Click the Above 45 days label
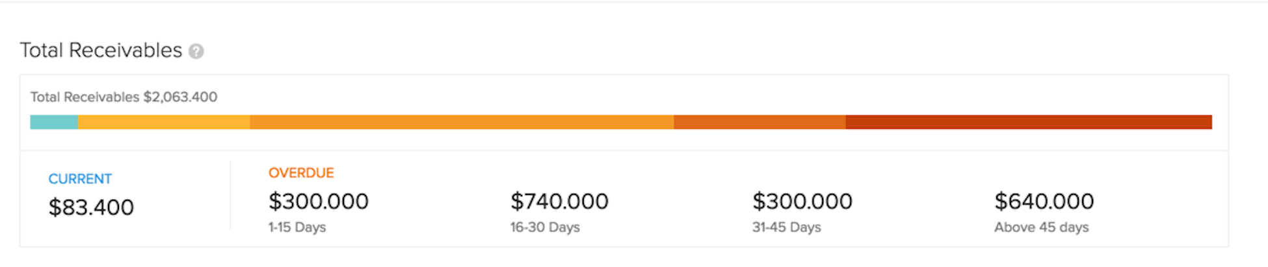The height and width of the screenshot is (267, 1268). pos(1042,227)
